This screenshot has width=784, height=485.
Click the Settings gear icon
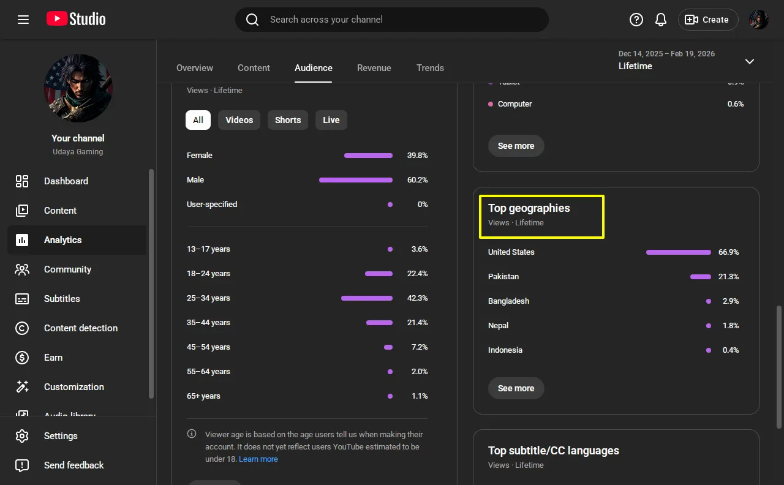tap(22, 436)
